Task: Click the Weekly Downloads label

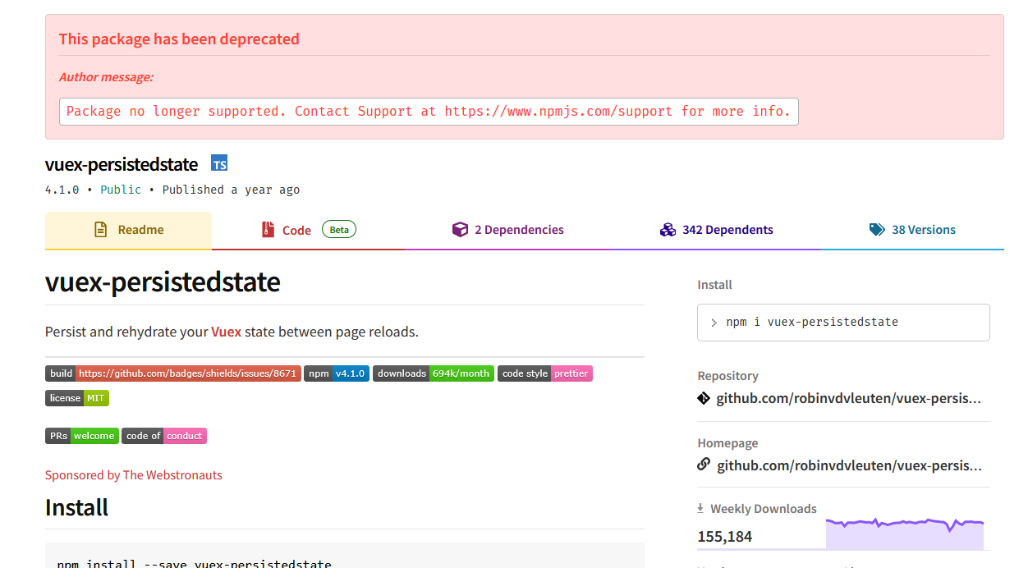Action: [x=764, y=509]
